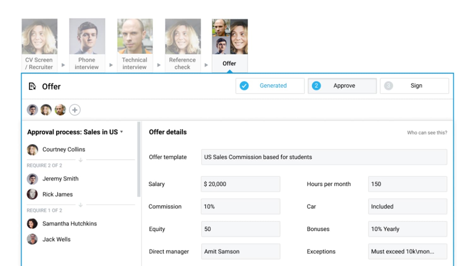The height and width of the screenshot is (266, 474).
Task: Select the Sign step button
Action: click(414, 86)
